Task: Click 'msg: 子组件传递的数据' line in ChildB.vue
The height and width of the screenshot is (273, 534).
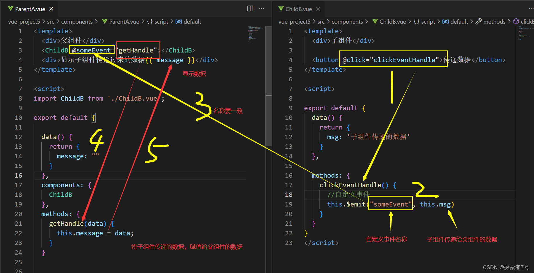Action: [x=368, y=137]
